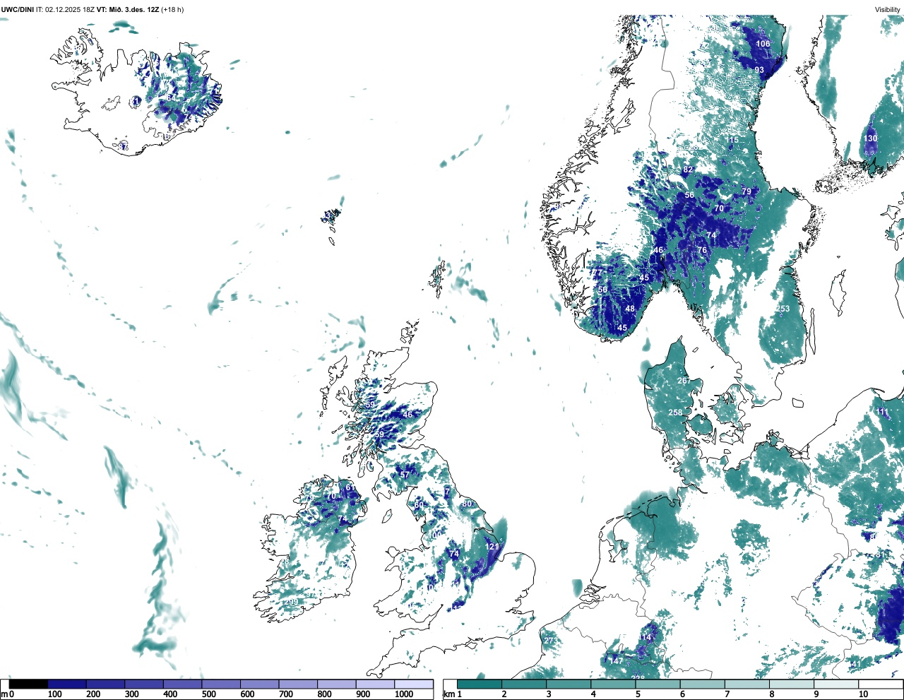Image resolution: width=904 pixels, height=700 pixels.
Task: Click the black 0–100 m legend swatch
Action: 29,684
